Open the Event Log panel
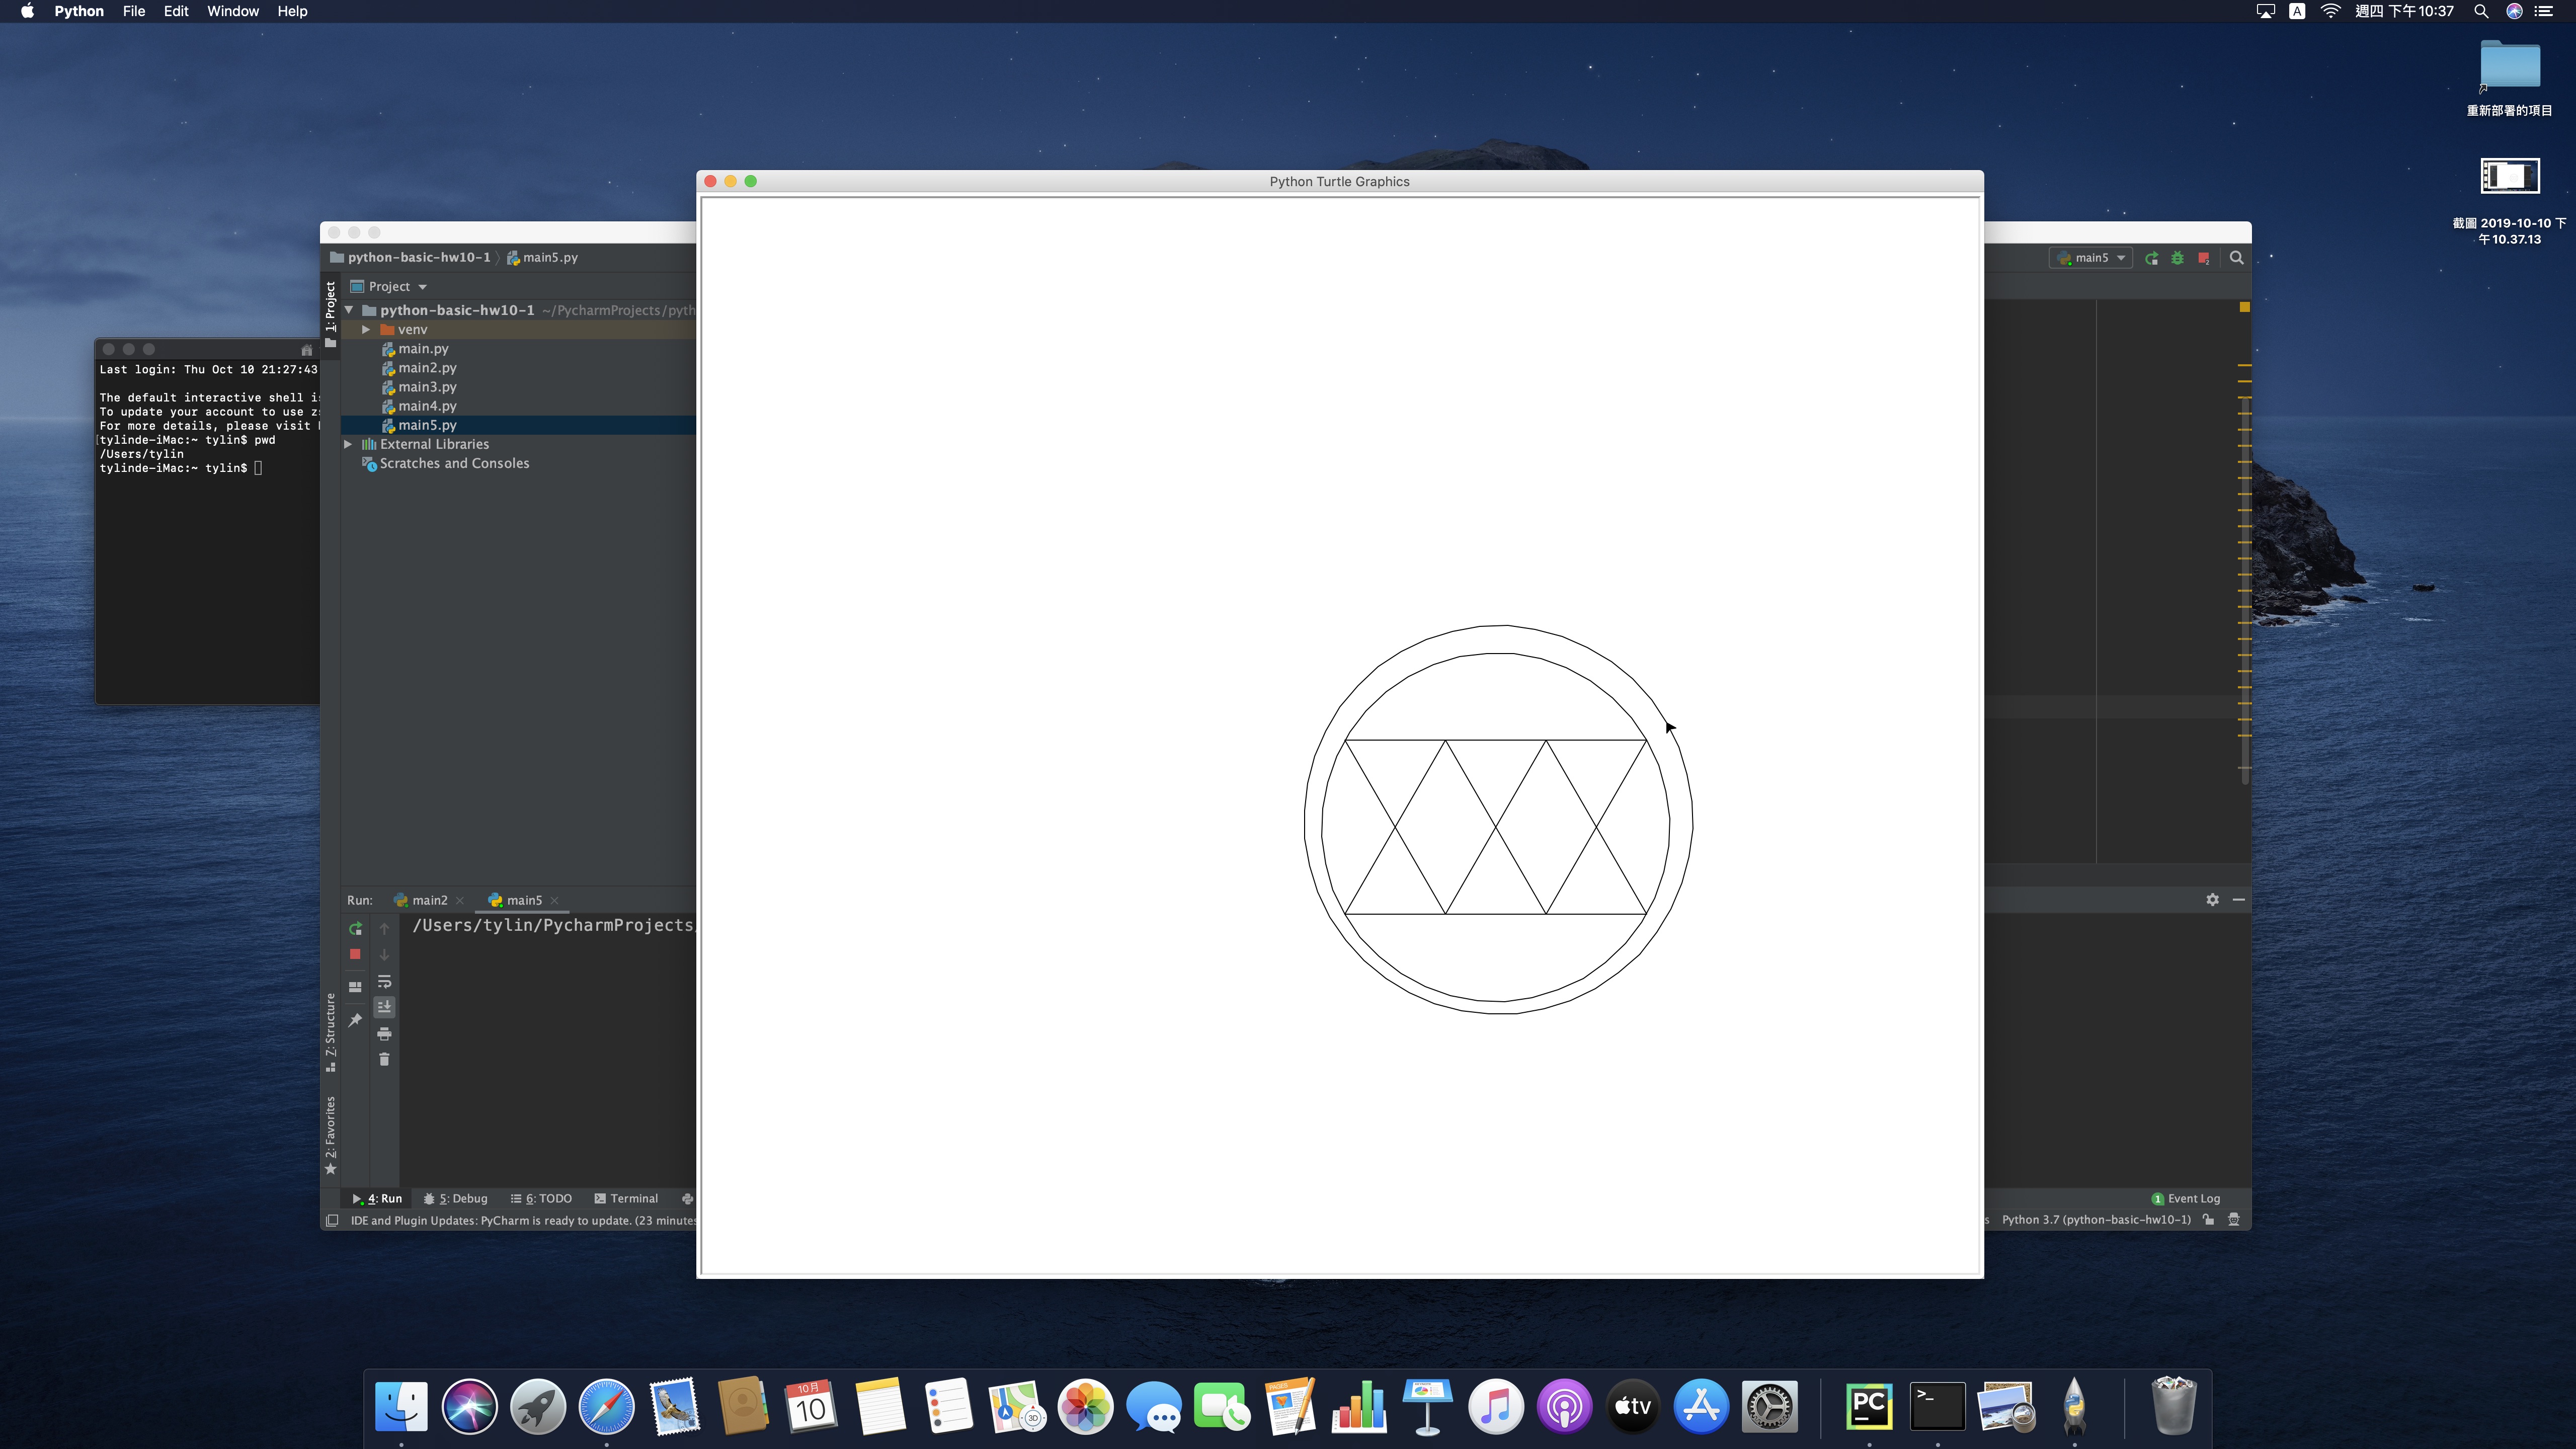Viewport: 2576px width, 1449px height. [x=2187, y=1198]
